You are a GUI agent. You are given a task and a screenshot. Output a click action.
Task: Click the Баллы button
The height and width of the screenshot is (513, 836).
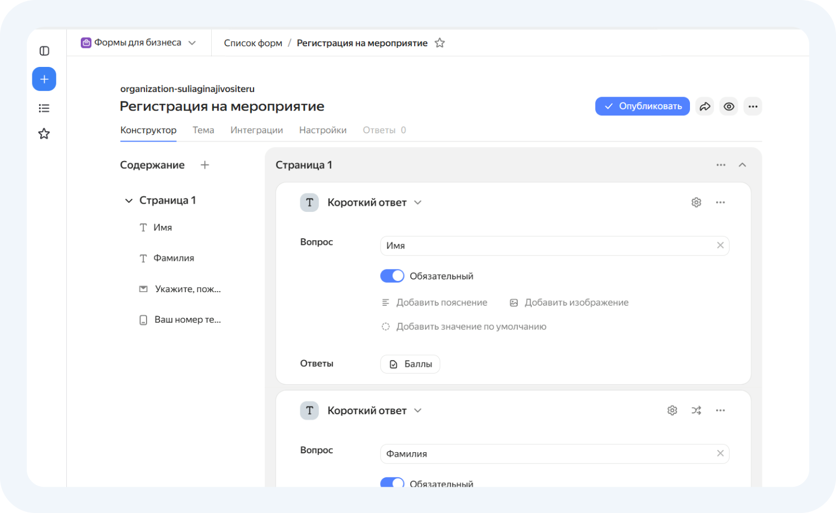pos(410,364)
